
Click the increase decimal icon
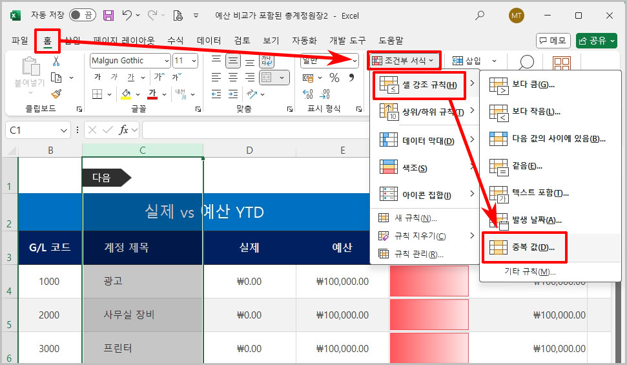coord(308,94)
